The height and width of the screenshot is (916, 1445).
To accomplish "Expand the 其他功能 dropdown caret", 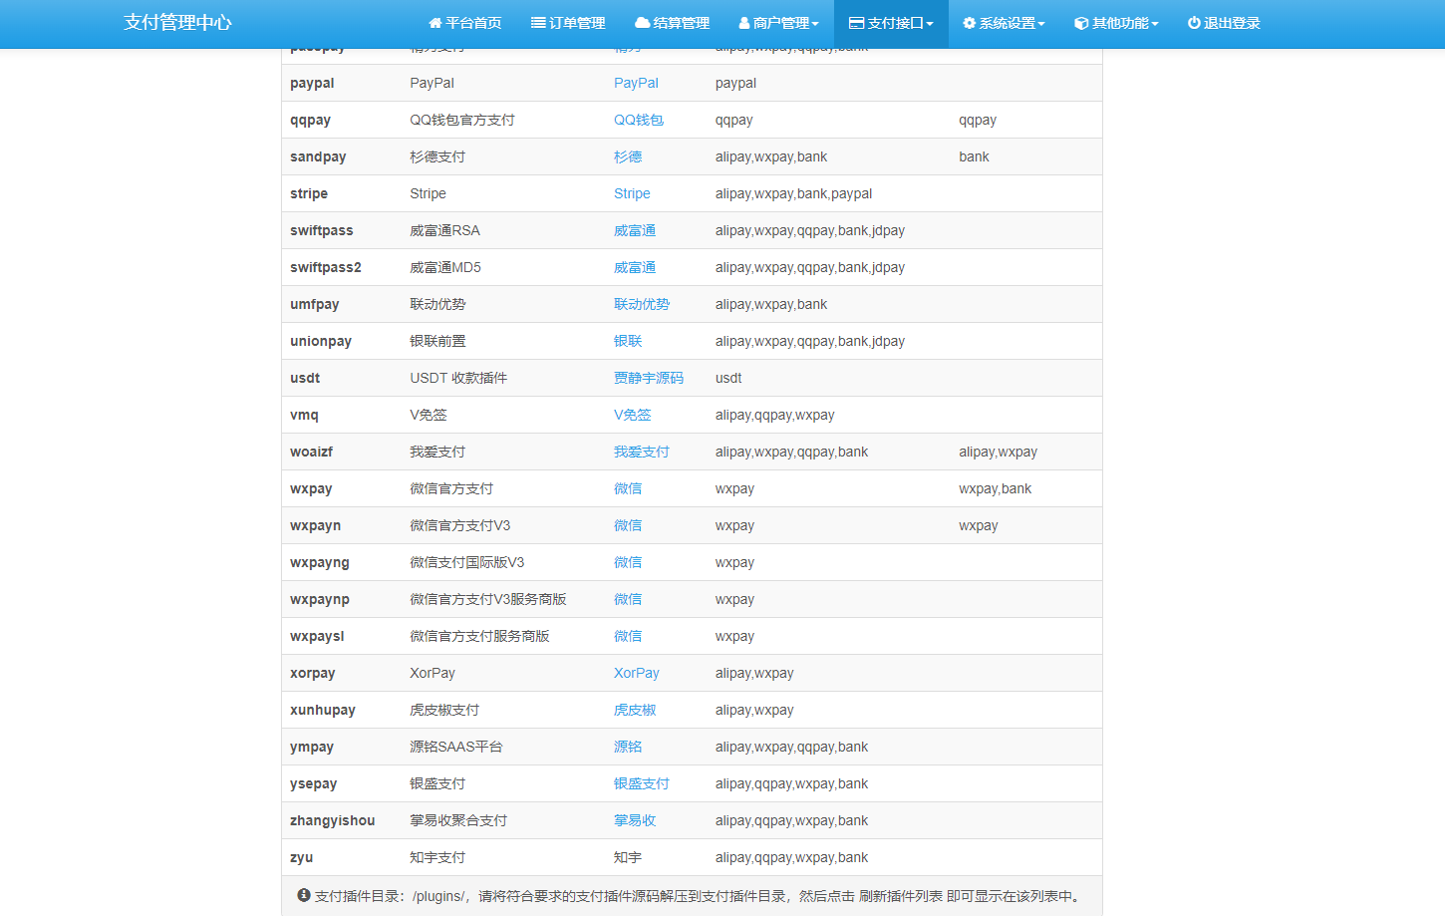I will click(1155, 24).
